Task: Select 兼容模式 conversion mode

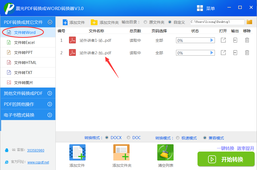Action: [205, 138]
